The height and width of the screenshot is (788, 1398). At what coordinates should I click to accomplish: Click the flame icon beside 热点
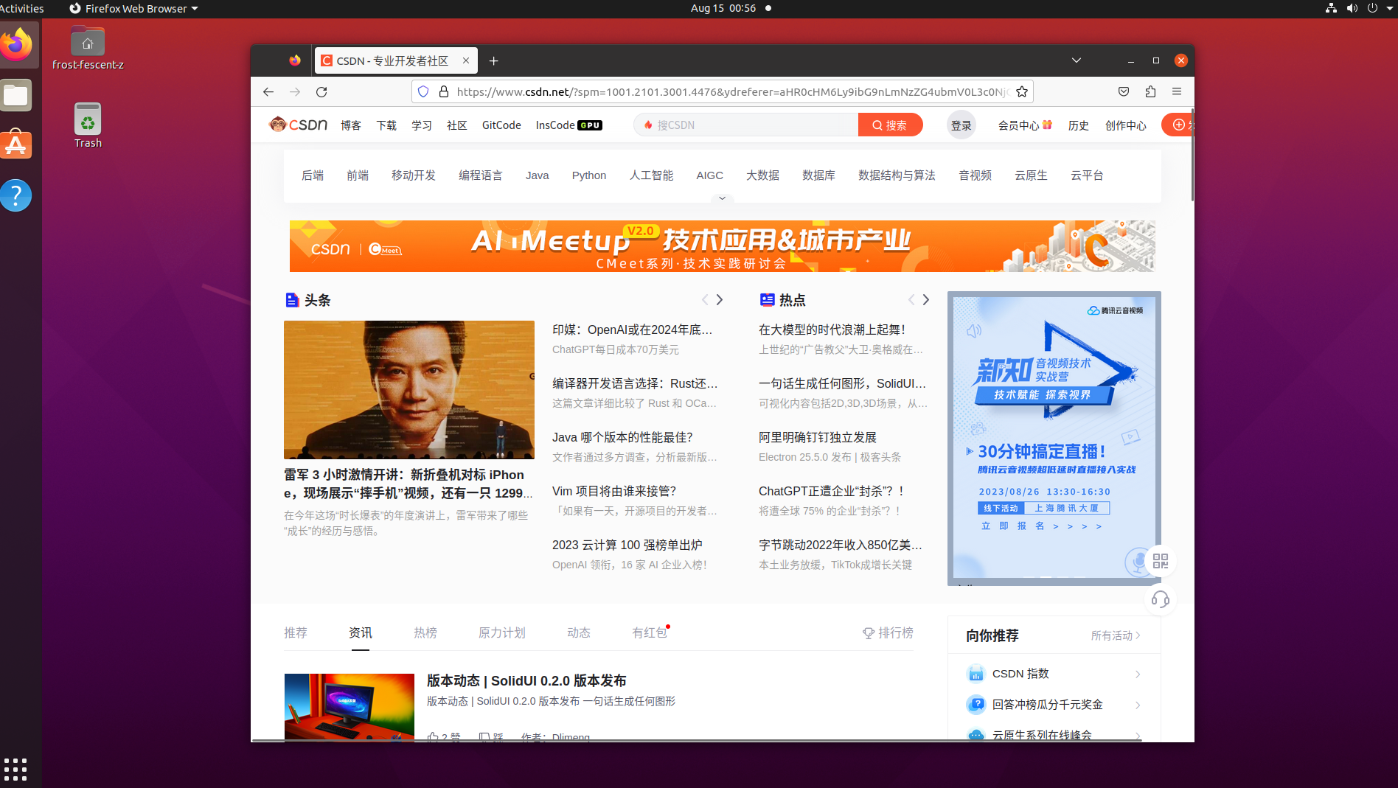[767, 299]
